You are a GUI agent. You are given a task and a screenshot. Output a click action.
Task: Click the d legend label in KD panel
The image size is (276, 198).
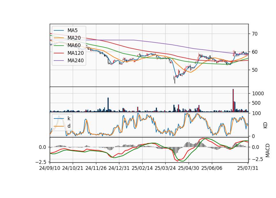(69, 126)
